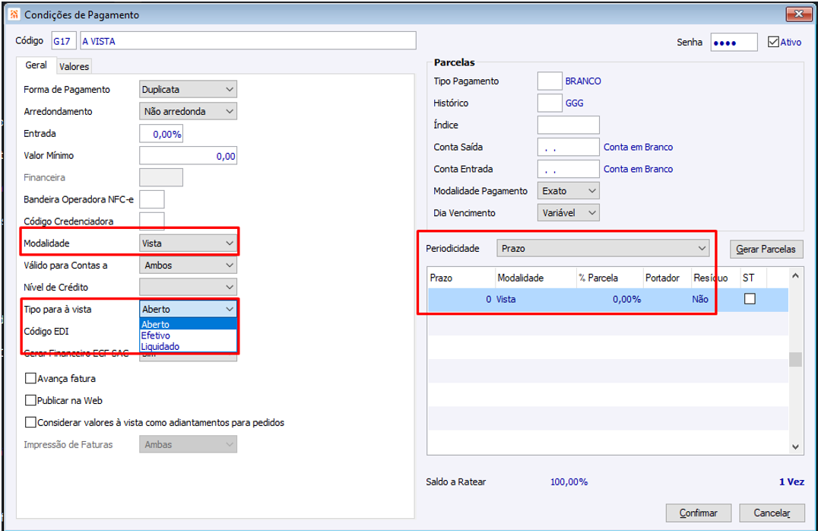Click the Conta Entrada field
818x531 pixels.
tap(568, 169)
